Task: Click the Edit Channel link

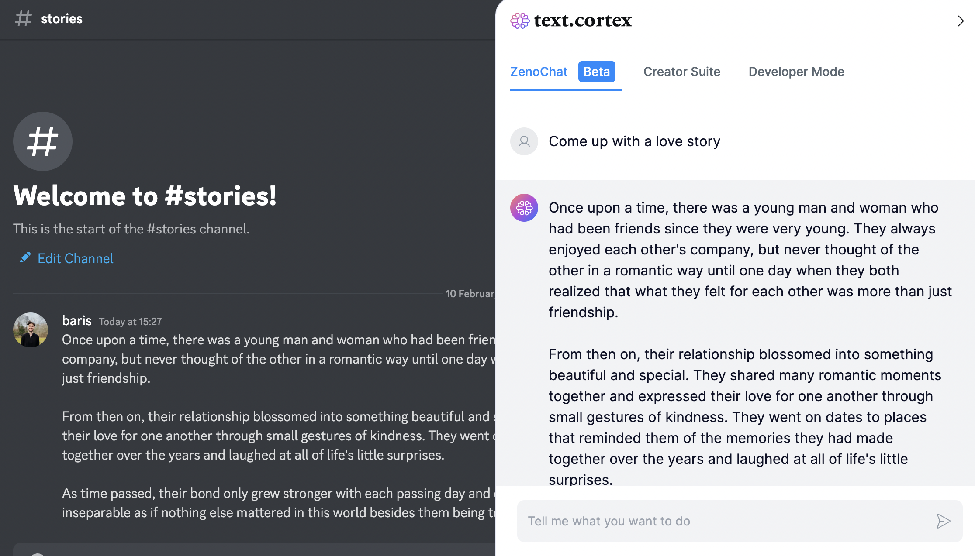Action: pos(76,258)
